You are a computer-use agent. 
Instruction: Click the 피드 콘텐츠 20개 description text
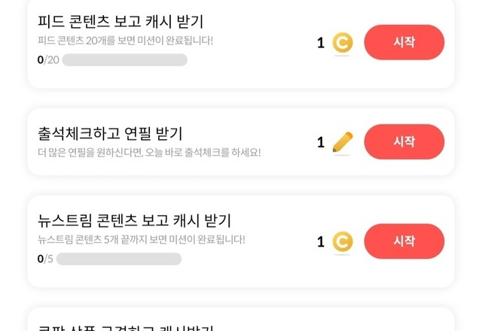point(125,40)
